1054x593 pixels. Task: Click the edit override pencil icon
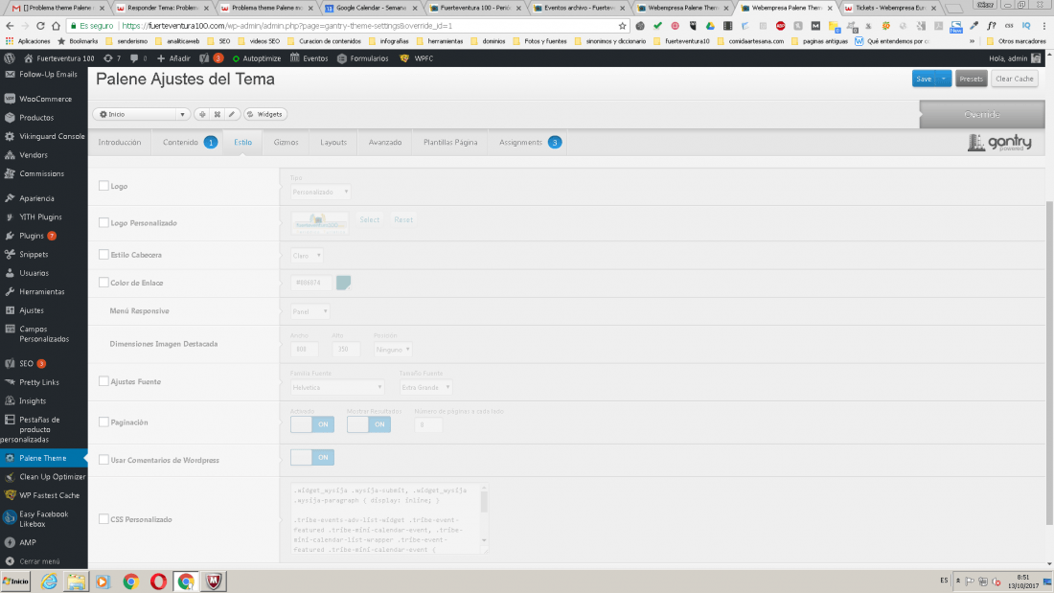coord(232,114)
